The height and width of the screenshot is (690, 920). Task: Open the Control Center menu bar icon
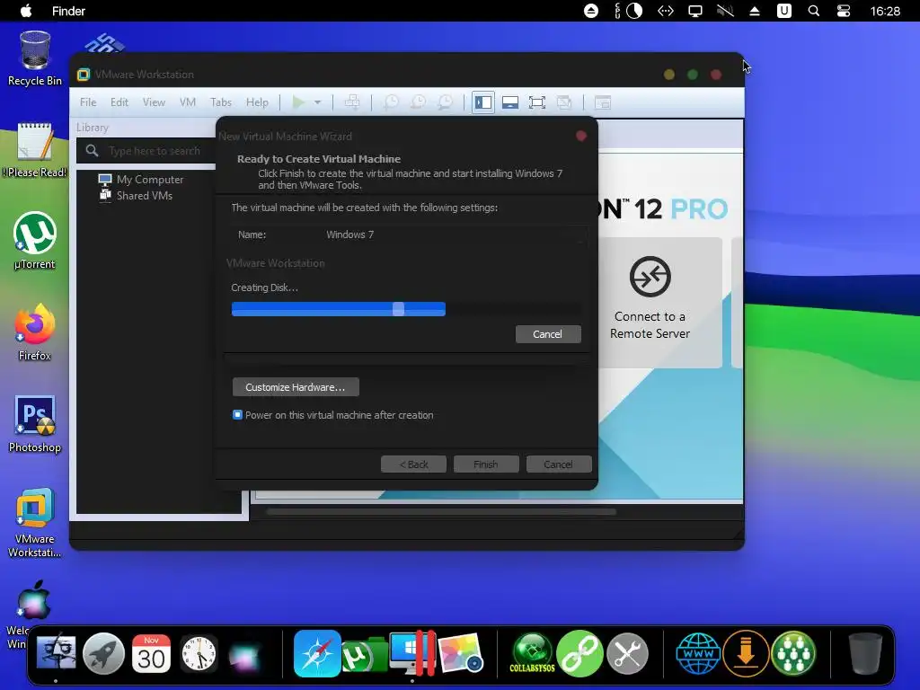843,11
